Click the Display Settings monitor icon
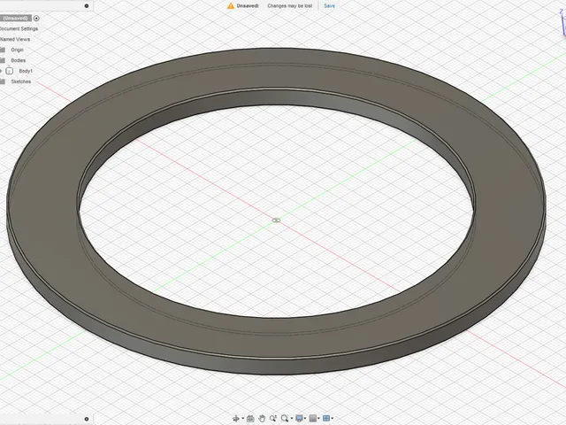 (x=299, y=418)
